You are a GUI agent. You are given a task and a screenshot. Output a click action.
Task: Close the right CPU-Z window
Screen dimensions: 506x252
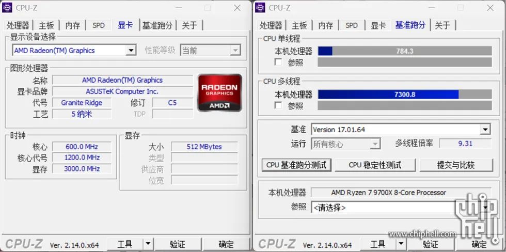click(490, 8)
